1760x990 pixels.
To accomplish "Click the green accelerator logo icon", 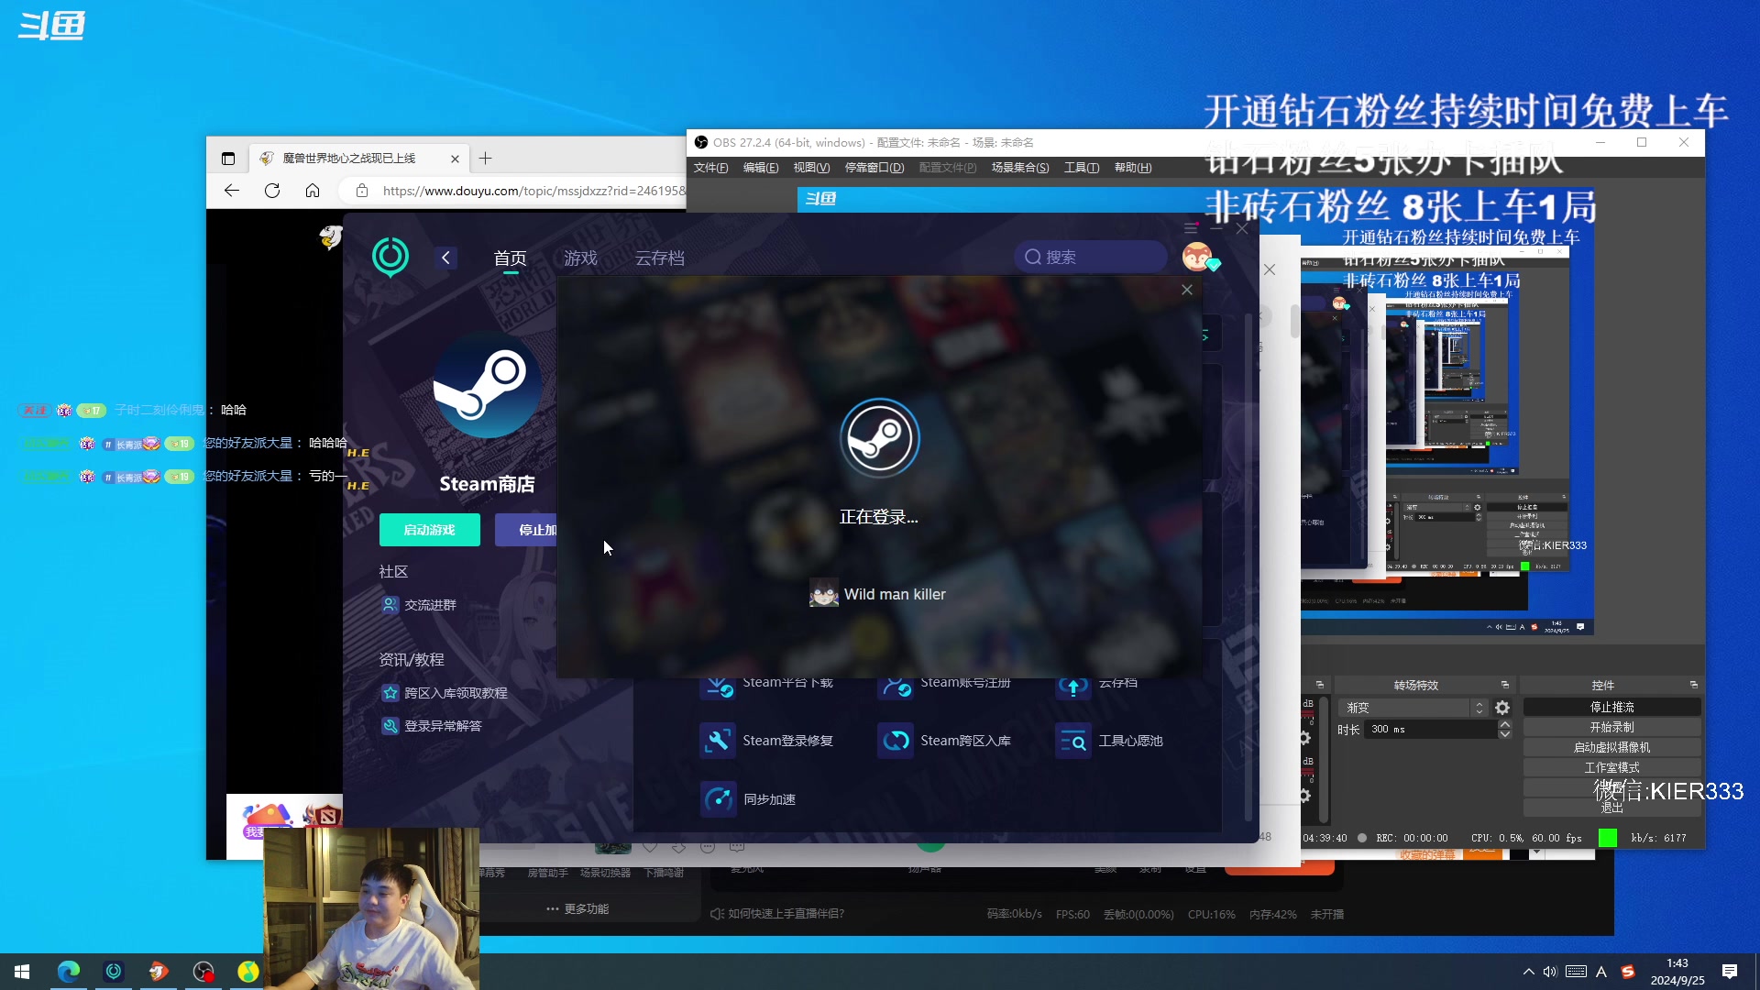I will coord(390,258).
